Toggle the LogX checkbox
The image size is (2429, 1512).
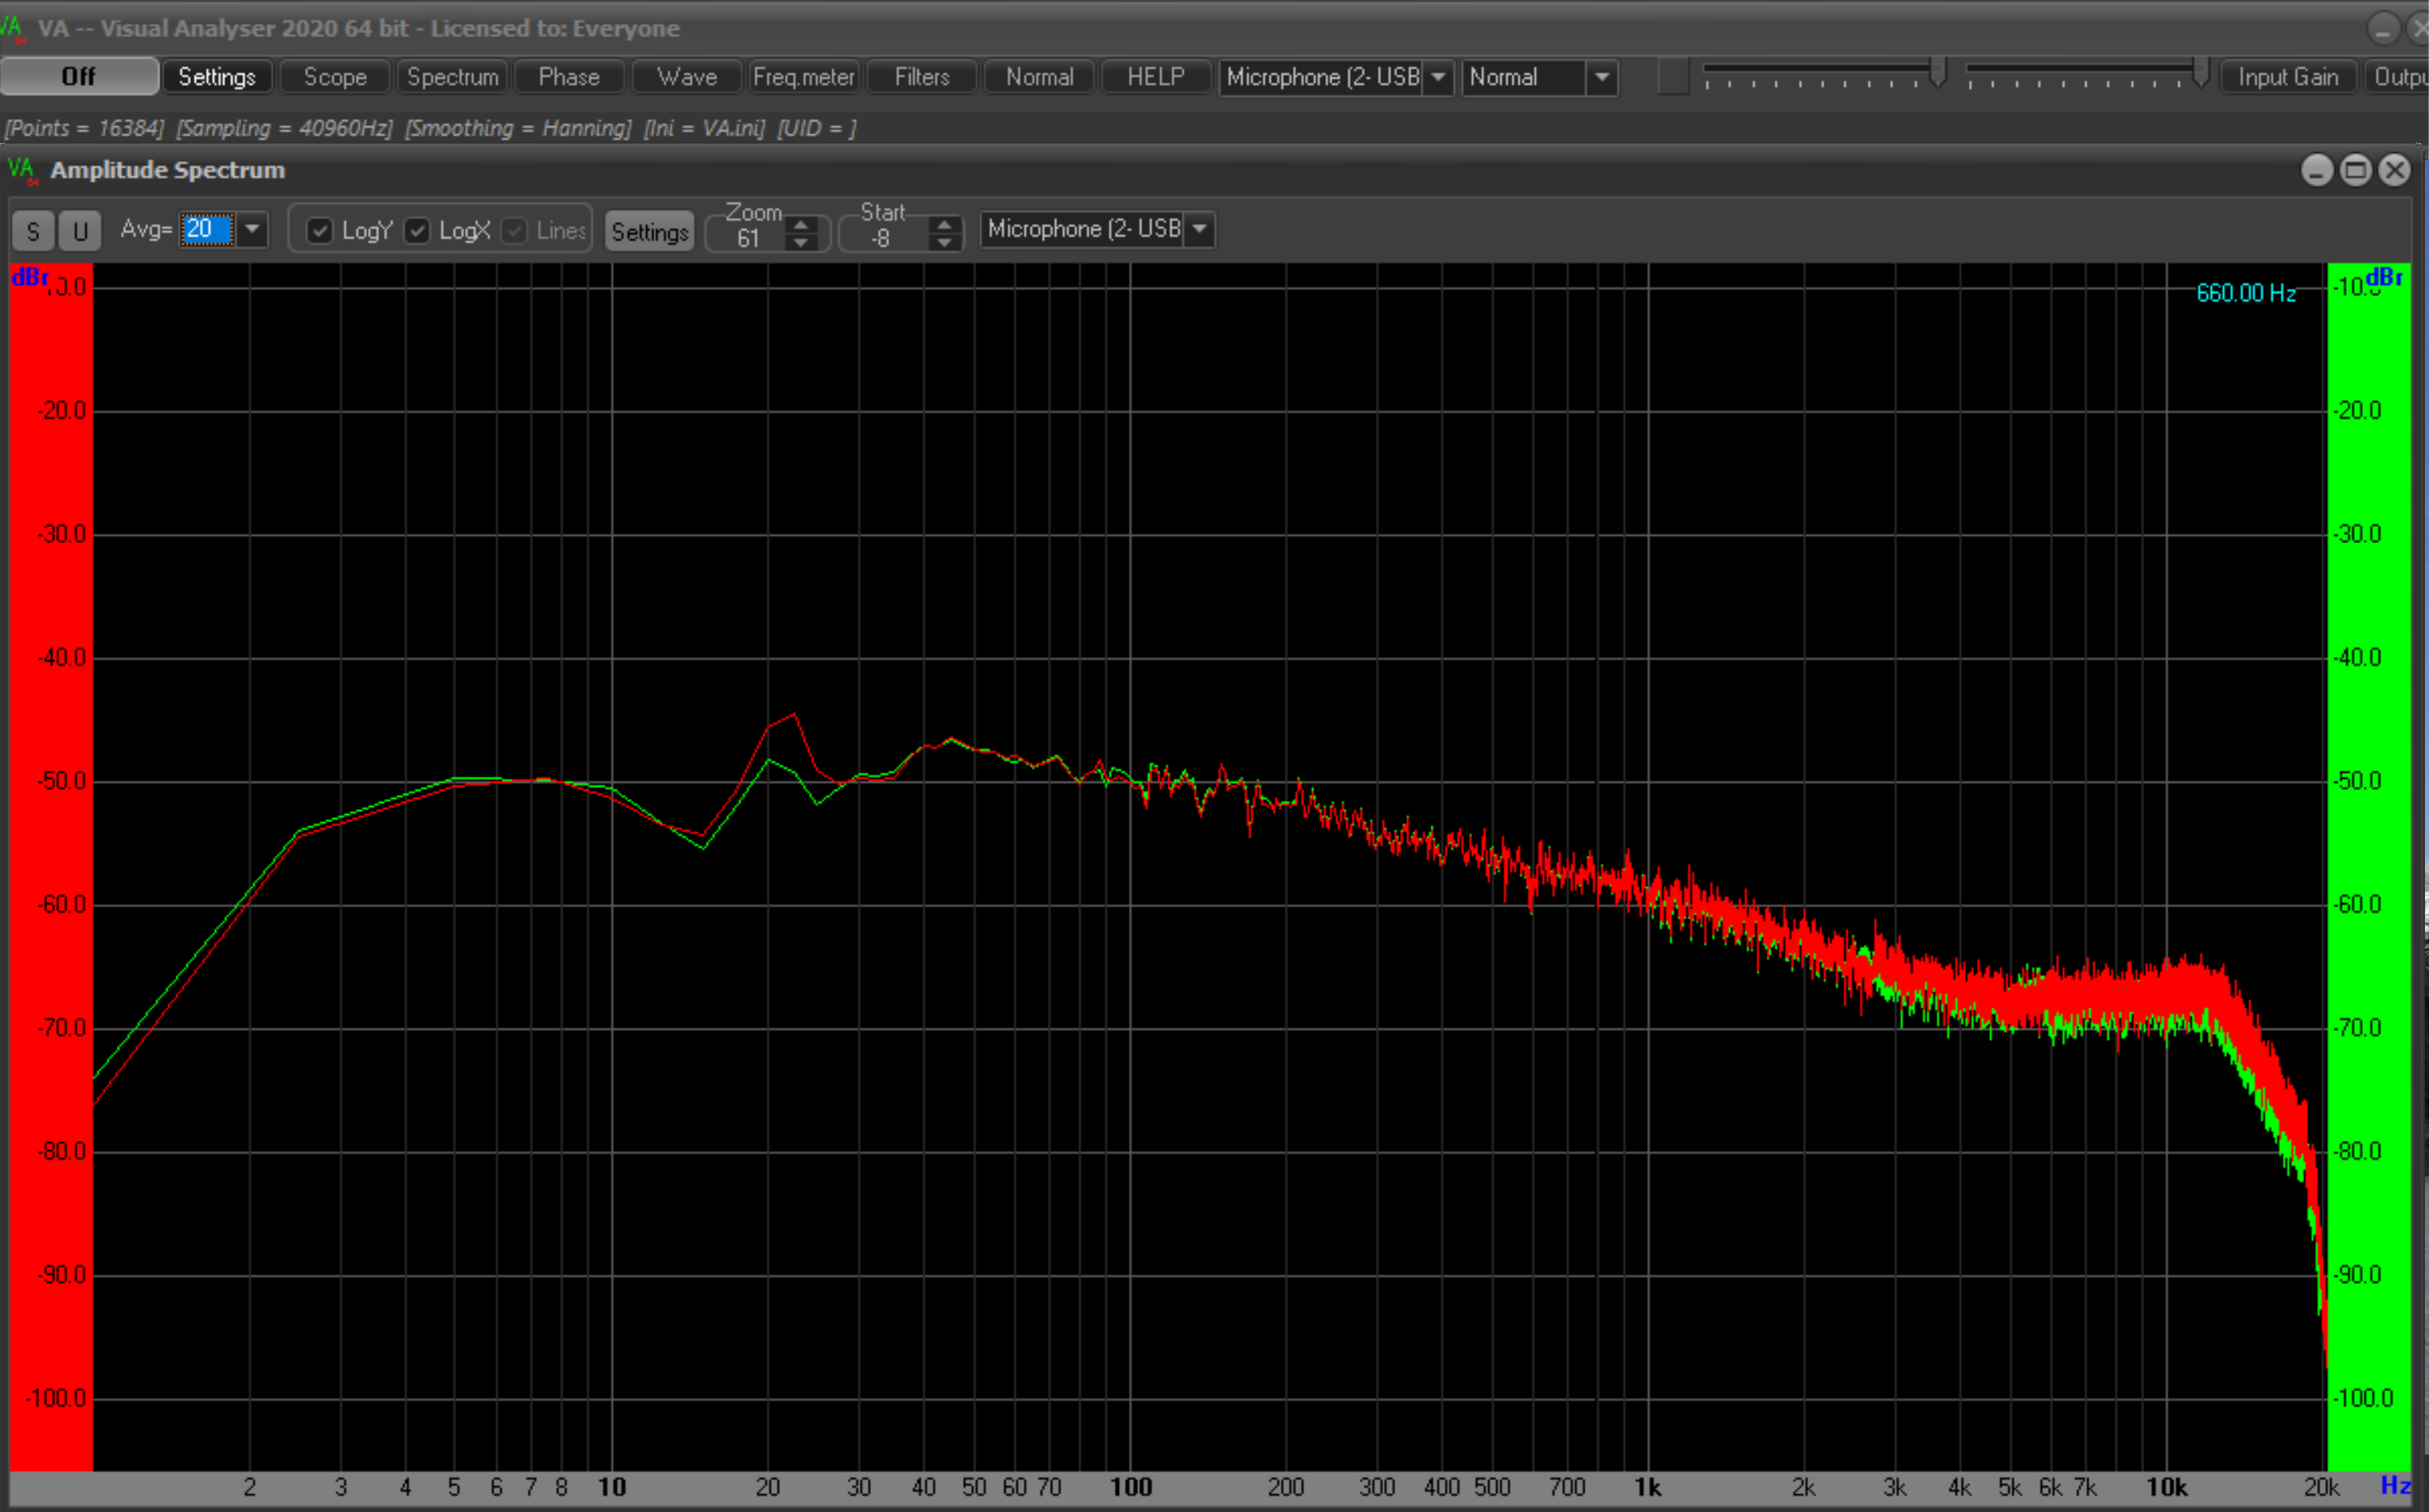tap(417, 231)
